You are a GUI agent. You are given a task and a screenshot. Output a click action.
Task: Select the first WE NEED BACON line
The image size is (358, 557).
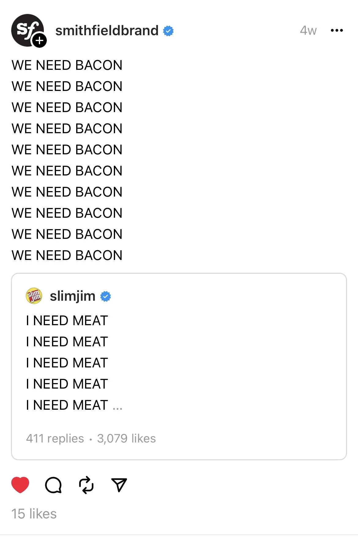click(x=67, y=65)
